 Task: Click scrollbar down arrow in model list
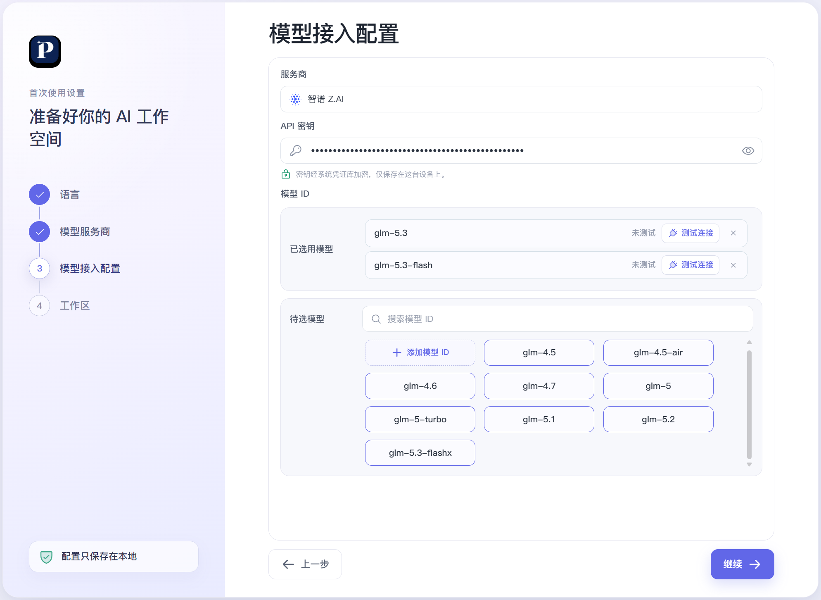click(x=749, y=464)
